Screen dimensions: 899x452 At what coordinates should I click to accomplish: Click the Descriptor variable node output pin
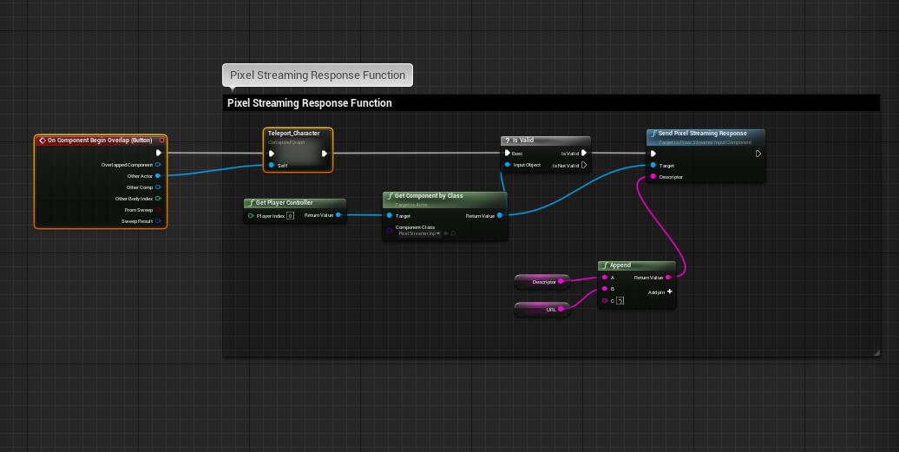[561, 281]
